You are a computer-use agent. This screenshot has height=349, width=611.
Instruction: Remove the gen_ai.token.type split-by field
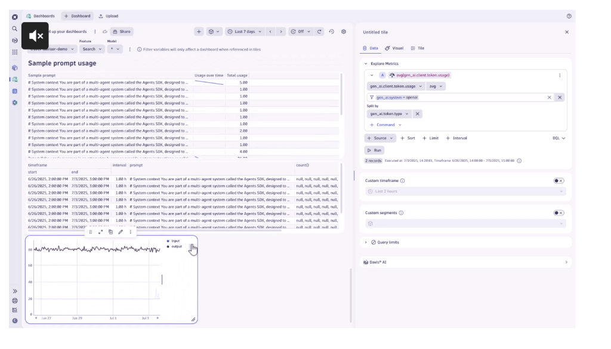click(418, 114)
